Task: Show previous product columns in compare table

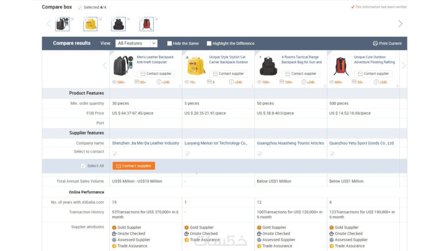Action: [x=105, y=65]
